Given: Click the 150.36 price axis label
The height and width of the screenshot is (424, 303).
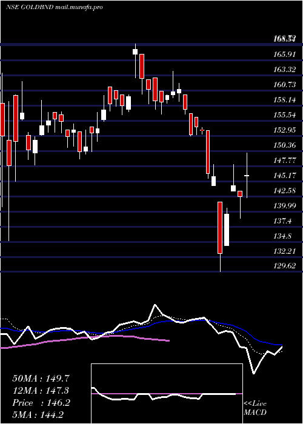Looking at the screenshot, I should (284, 145).
